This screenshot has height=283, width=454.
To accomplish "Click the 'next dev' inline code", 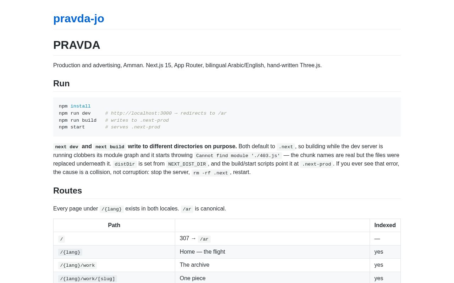I will 67,147.
